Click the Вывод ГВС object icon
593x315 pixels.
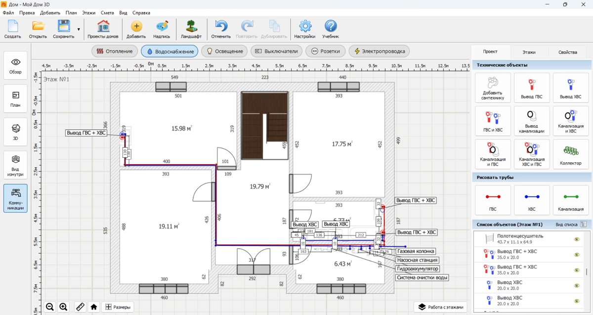(x=531, y=88)
